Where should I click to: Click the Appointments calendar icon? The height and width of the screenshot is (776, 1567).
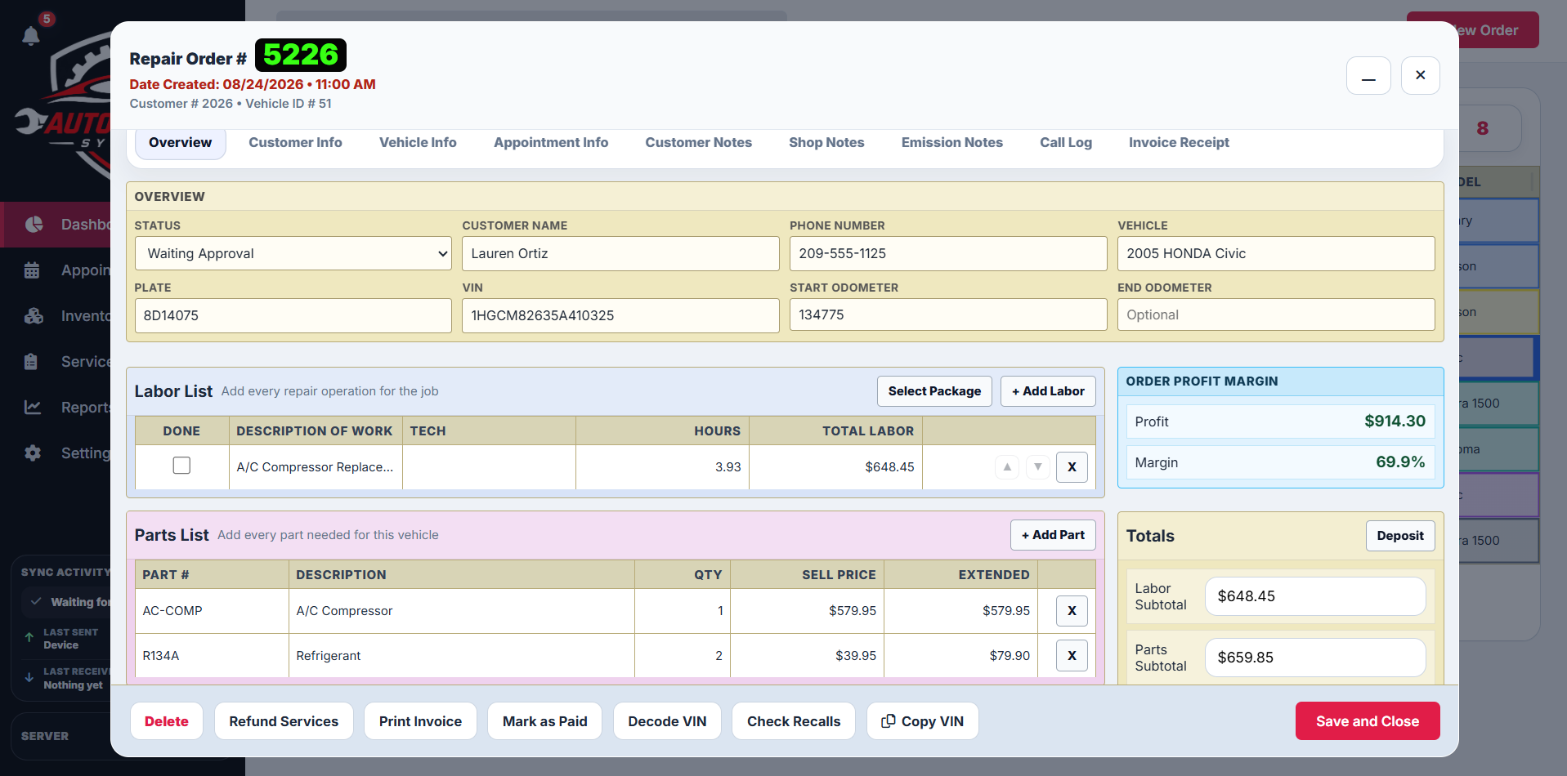32,270
